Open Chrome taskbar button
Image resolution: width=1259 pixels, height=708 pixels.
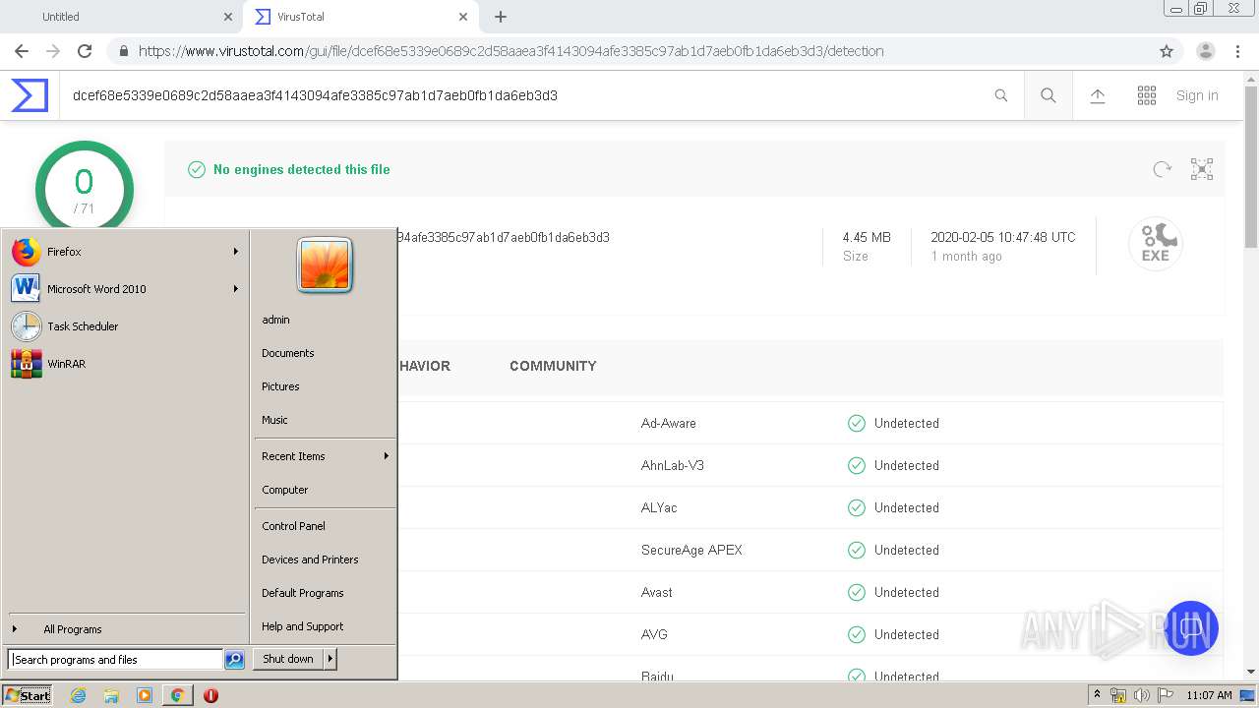pos(177,695)
